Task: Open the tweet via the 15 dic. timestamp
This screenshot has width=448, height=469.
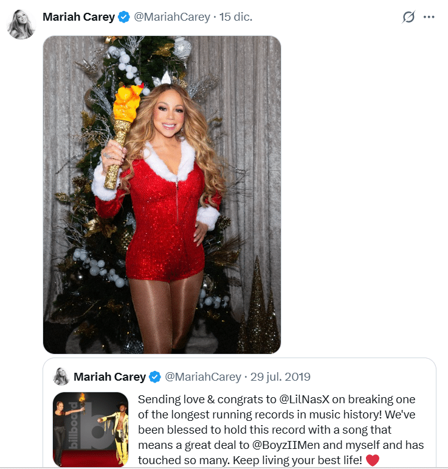Action: [x=236, y=17]
